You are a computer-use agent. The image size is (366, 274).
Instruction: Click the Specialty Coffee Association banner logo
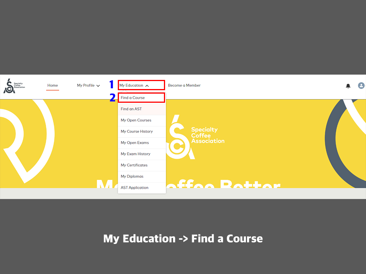[196, 137]
